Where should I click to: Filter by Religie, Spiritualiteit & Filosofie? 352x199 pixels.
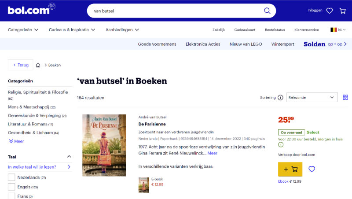coord(38,95)
